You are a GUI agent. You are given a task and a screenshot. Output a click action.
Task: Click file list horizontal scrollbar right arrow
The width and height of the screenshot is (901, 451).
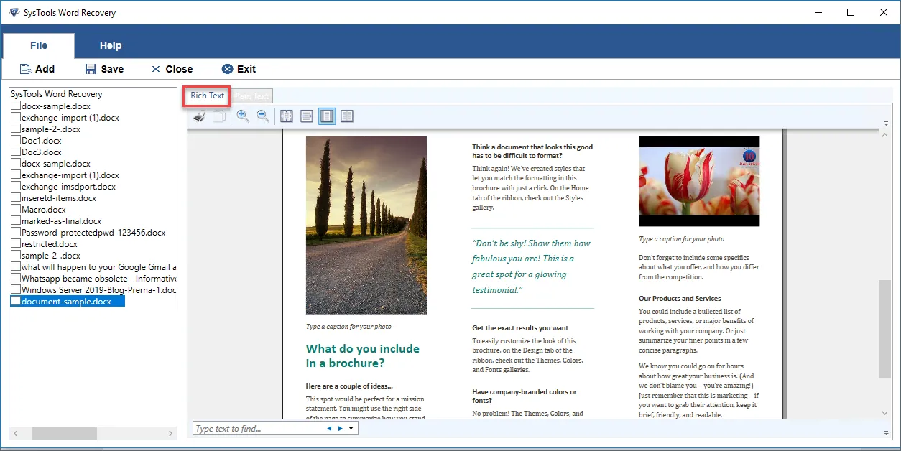(x=171, y=434)
